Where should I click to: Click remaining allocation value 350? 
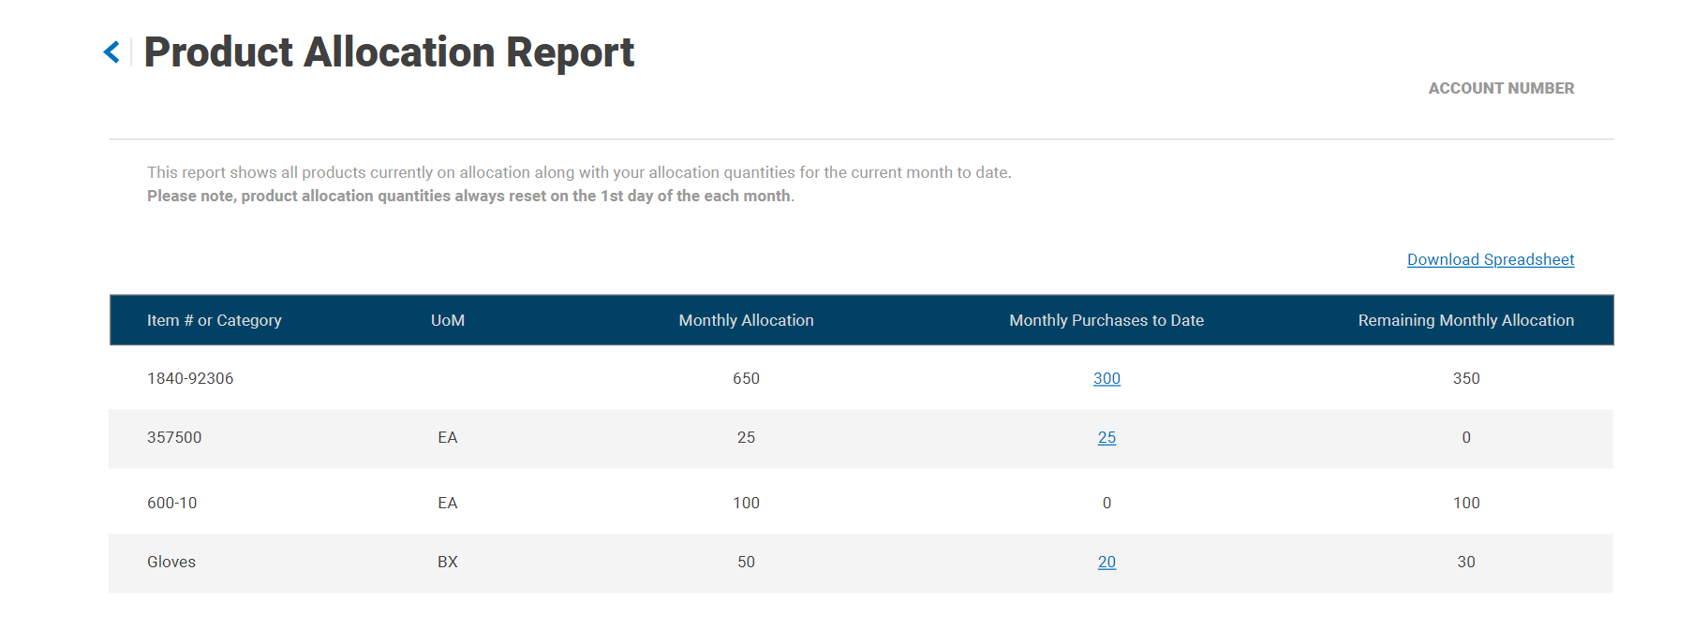(x=1466, y=378)
